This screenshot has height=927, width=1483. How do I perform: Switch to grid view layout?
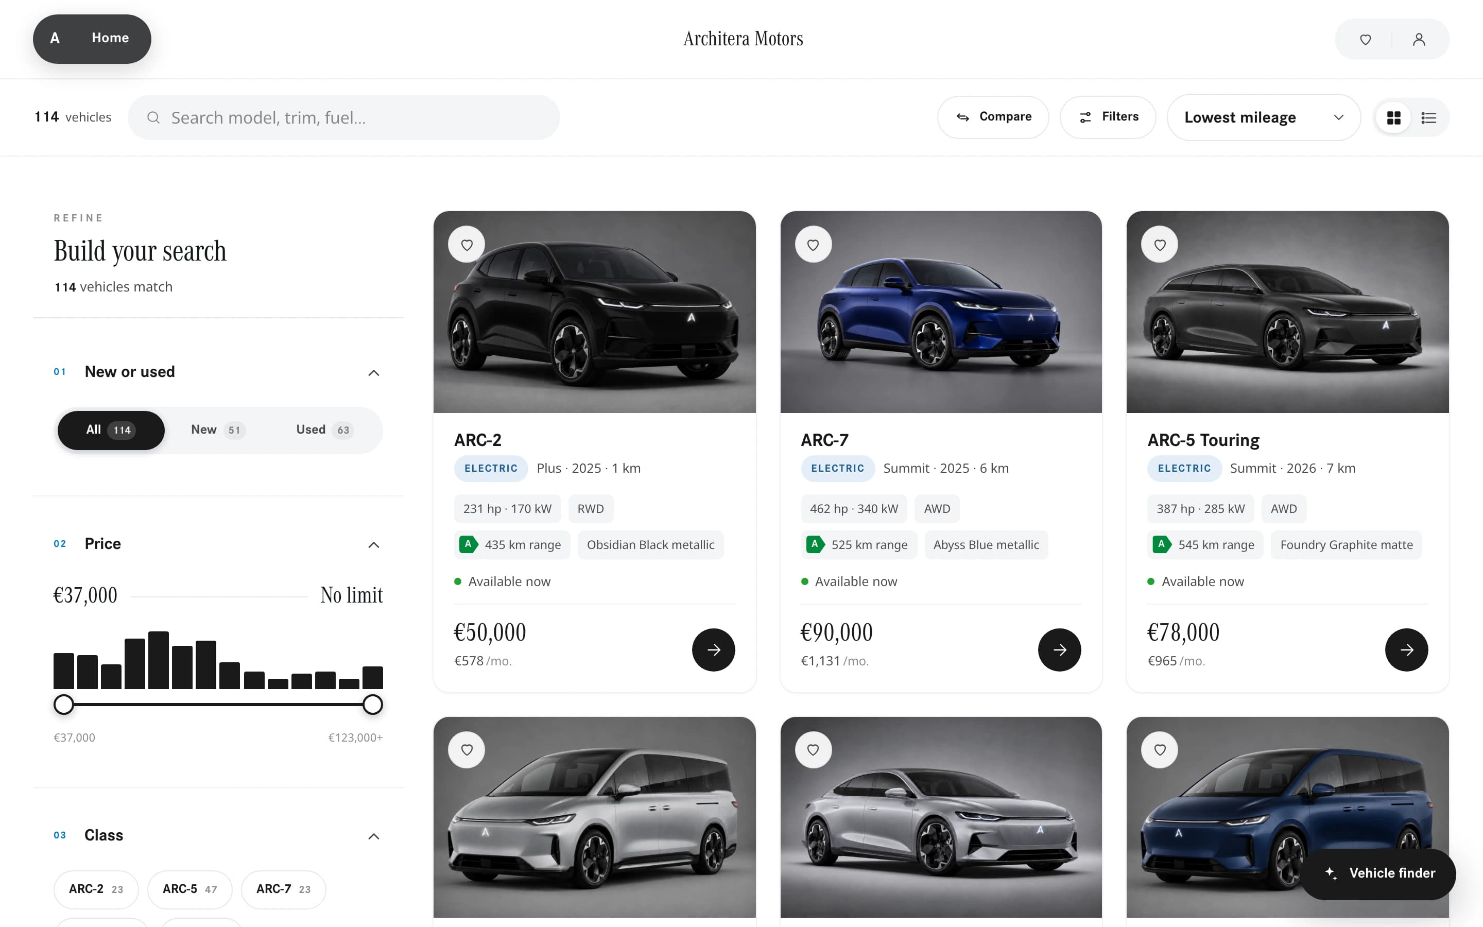pyautogui.click(x=1393, y=118)
